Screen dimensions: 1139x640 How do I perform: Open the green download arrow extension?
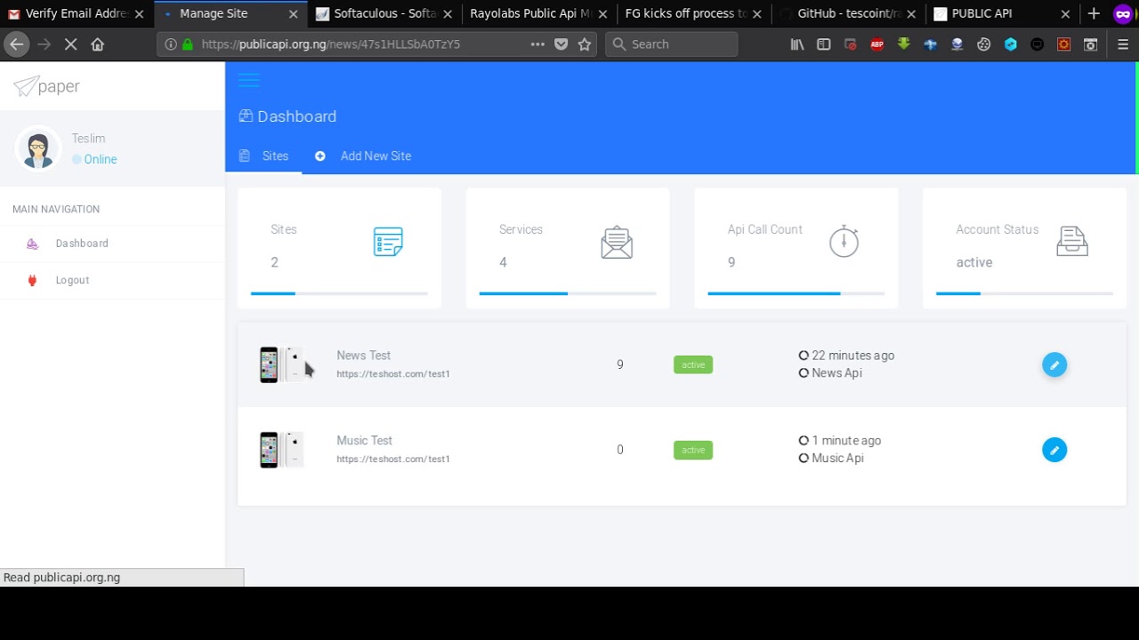[x=904, y=44]
